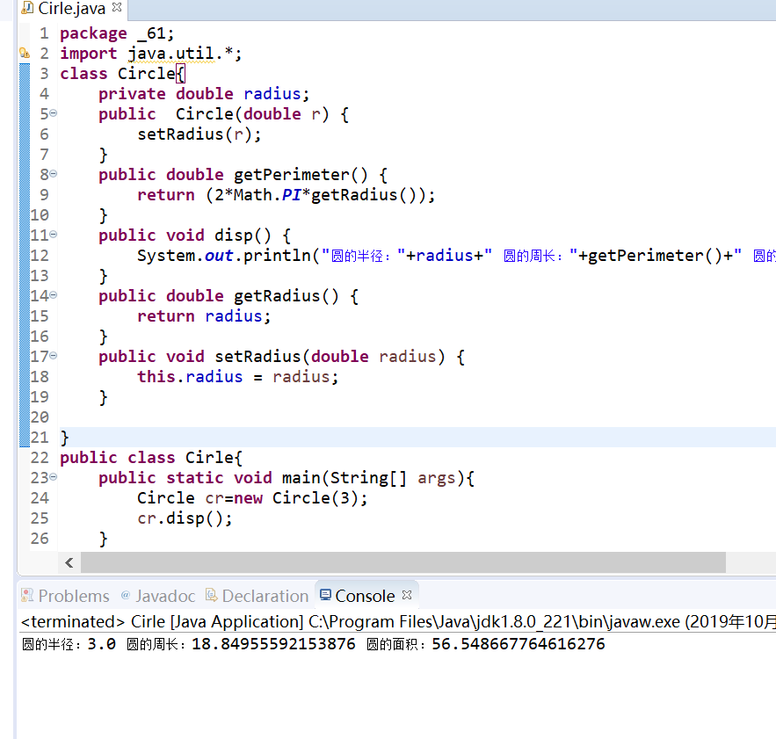Click the closing brace on highlighted line 21

pyautogui.click(x=64, y=438)
